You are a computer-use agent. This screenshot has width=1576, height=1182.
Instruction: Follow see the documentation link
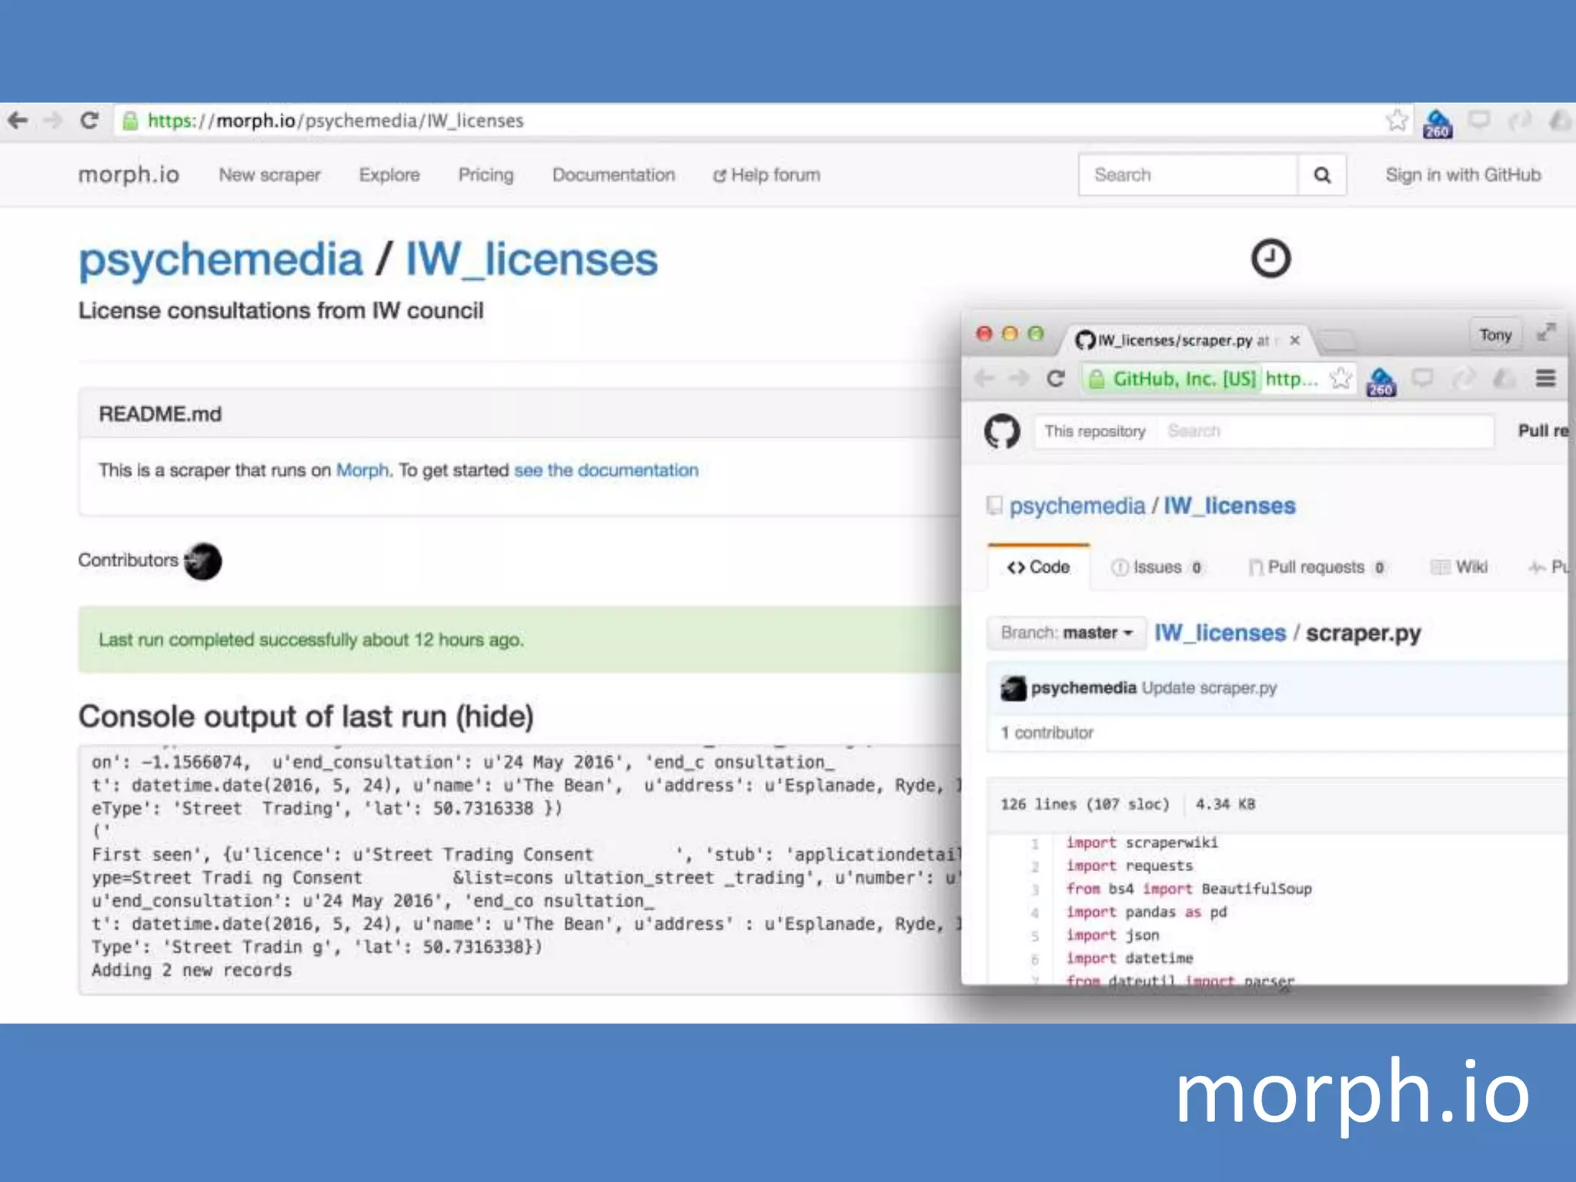click(x=606, y=470)
